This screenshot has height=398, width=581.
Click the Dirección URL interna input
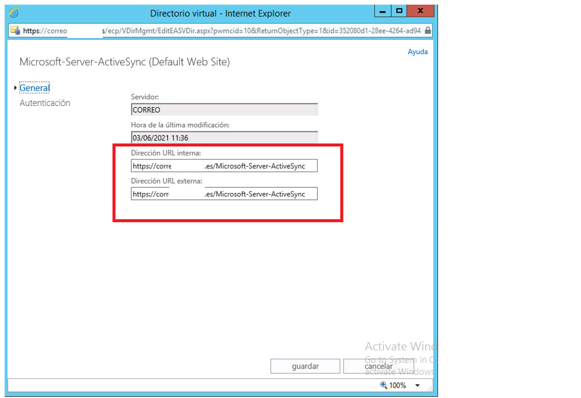coord(224,166)
